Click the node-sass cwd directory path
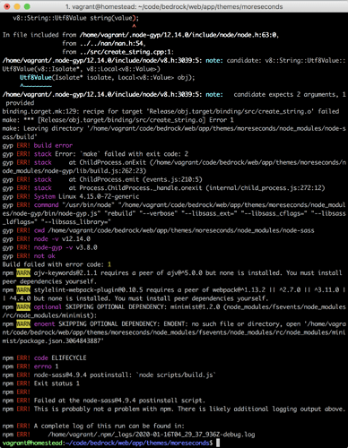 pyautogui.click(x=181, y=230)
